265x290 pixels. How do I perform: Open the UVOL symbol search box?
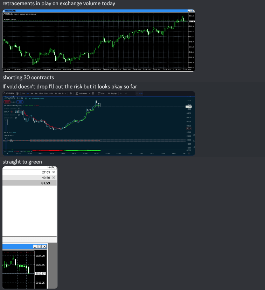coord(9,94)
